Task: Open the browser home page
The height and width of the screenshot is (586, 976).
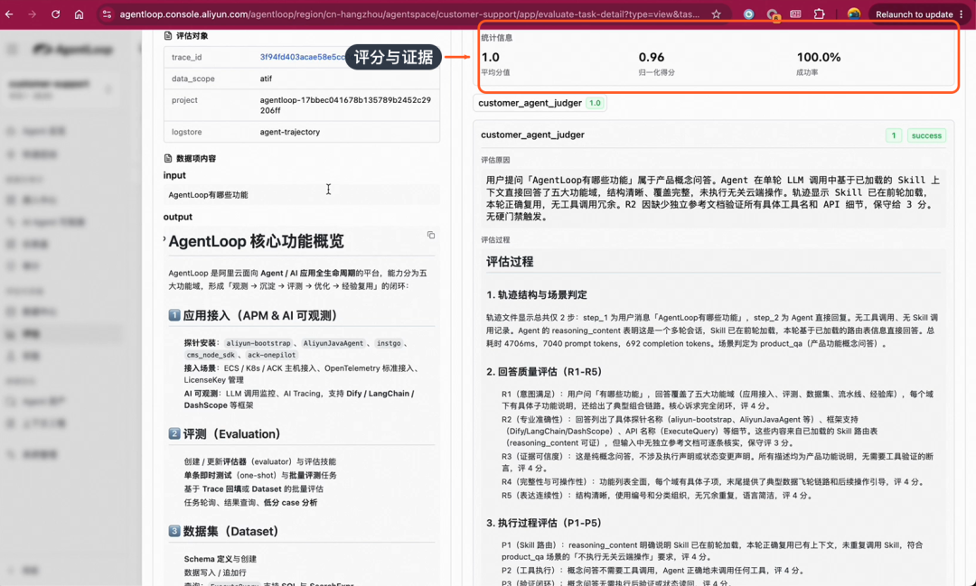Action: click(79, 14)
